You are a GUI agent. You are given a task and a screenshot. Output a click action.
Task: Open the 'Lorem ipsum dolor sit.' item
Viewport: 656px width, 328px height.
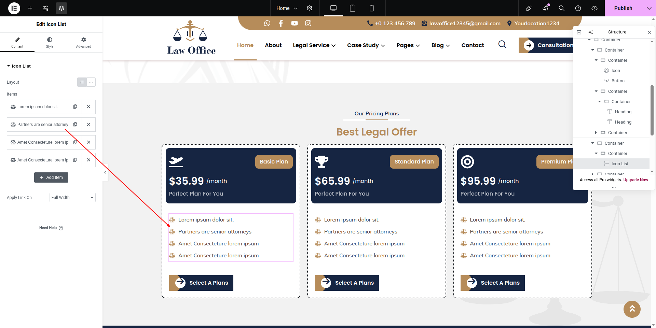click(38, 107)
